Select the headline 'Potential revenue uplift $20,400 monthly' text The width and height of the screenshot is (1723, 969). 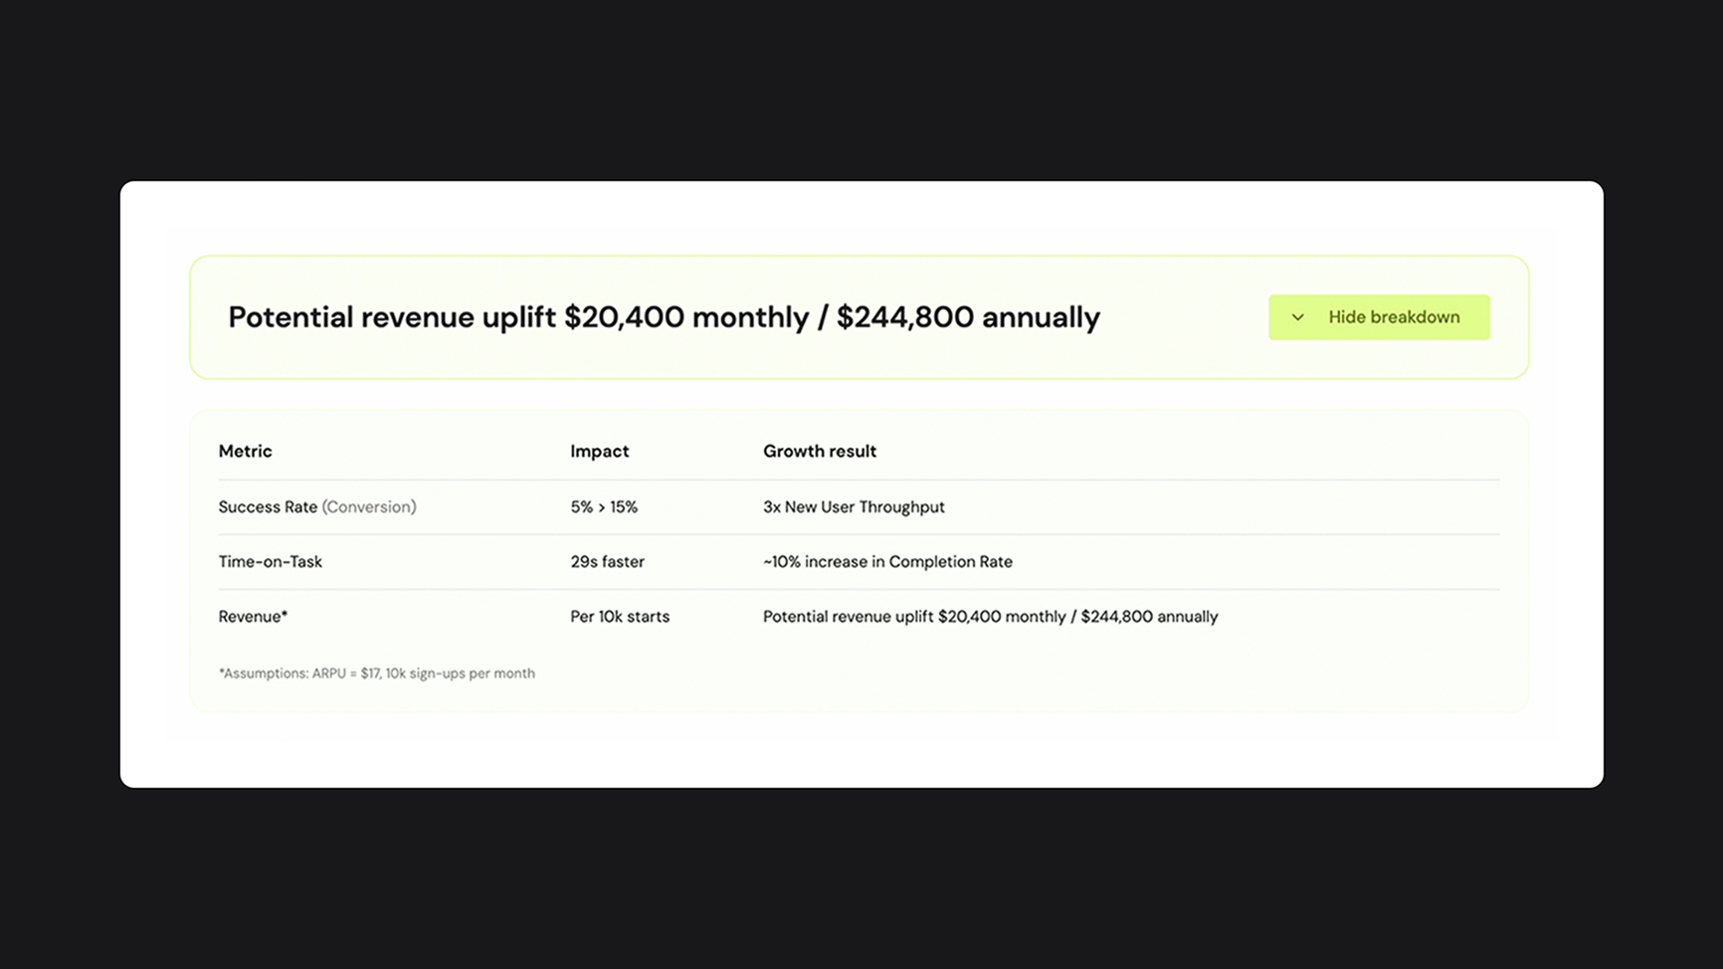coord(518,317)
